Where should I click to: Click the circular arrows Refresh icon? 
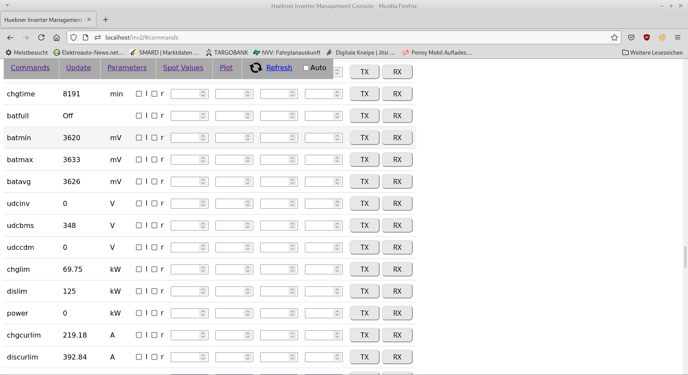click(x=256, y=68)
